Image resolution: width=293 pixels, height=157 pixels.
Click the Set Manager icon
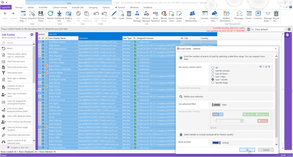(x=137, y=14)
